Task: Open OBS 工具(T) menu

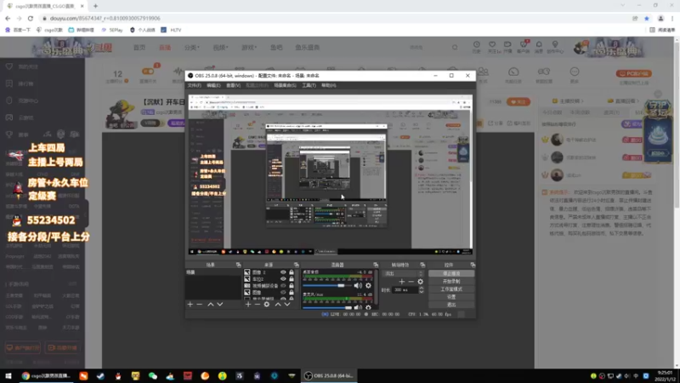Action: point(309,86)
